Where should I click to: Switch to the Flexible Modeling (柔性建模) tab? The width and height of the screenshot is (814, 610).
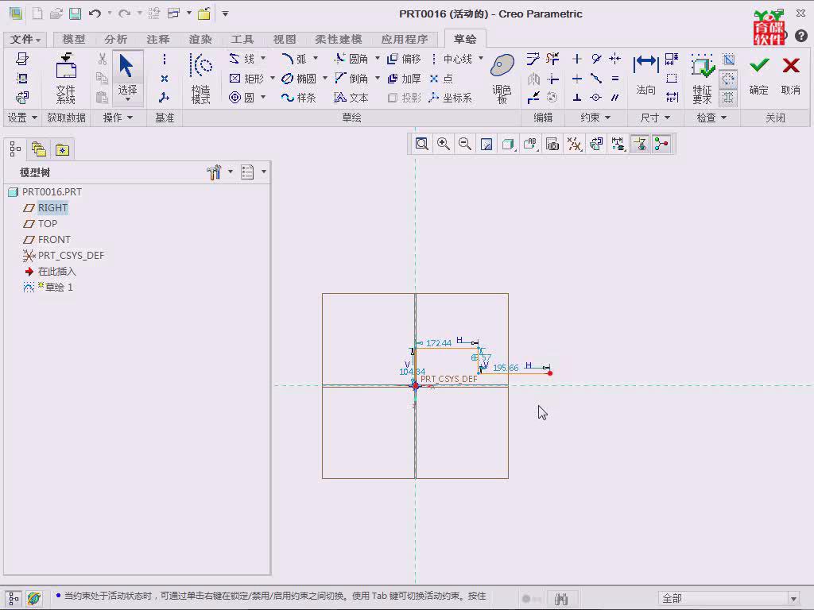[339, 40]
